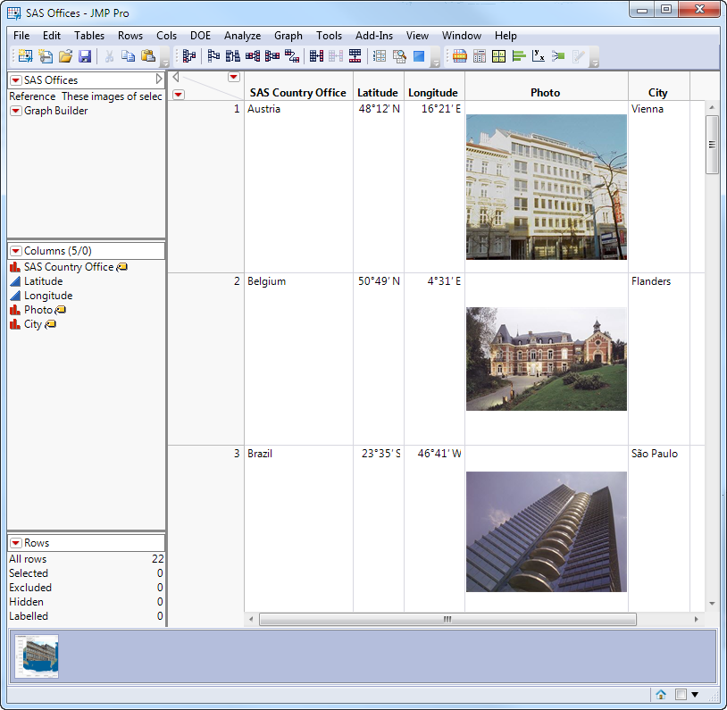This screenshot has height=710, width=727.
Task: Click the New Data Table toolbar icon
Action: point(24,56)
